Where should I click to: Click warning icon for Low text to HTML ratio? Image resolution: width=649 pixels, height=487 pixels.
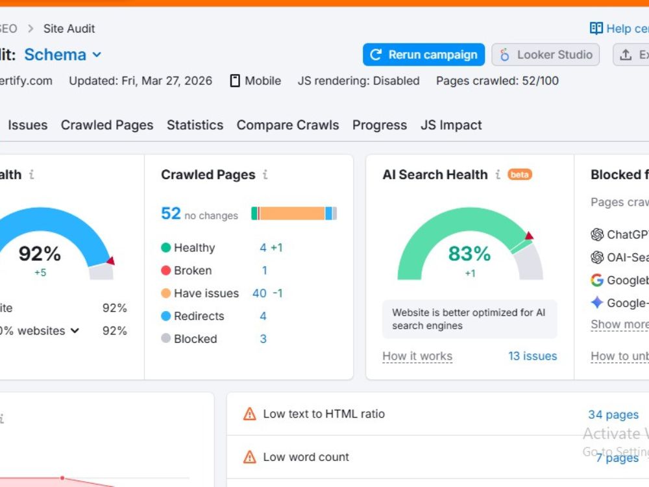[250, 414]
